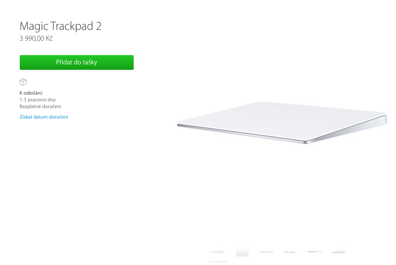Click the 3 990,00 Kč price text
The width and height of the screenshot is (396, 265).
(36, 38)
